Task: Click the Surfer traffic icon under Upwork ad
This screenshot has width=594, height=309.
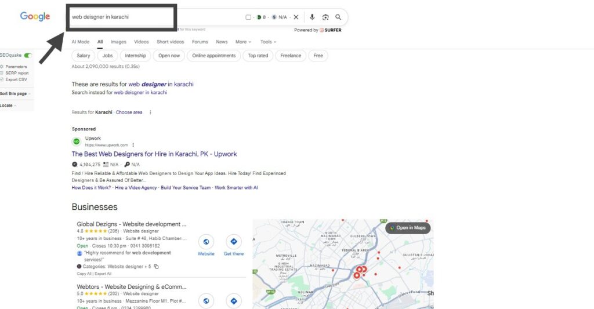Action: (x=75, y=164)
